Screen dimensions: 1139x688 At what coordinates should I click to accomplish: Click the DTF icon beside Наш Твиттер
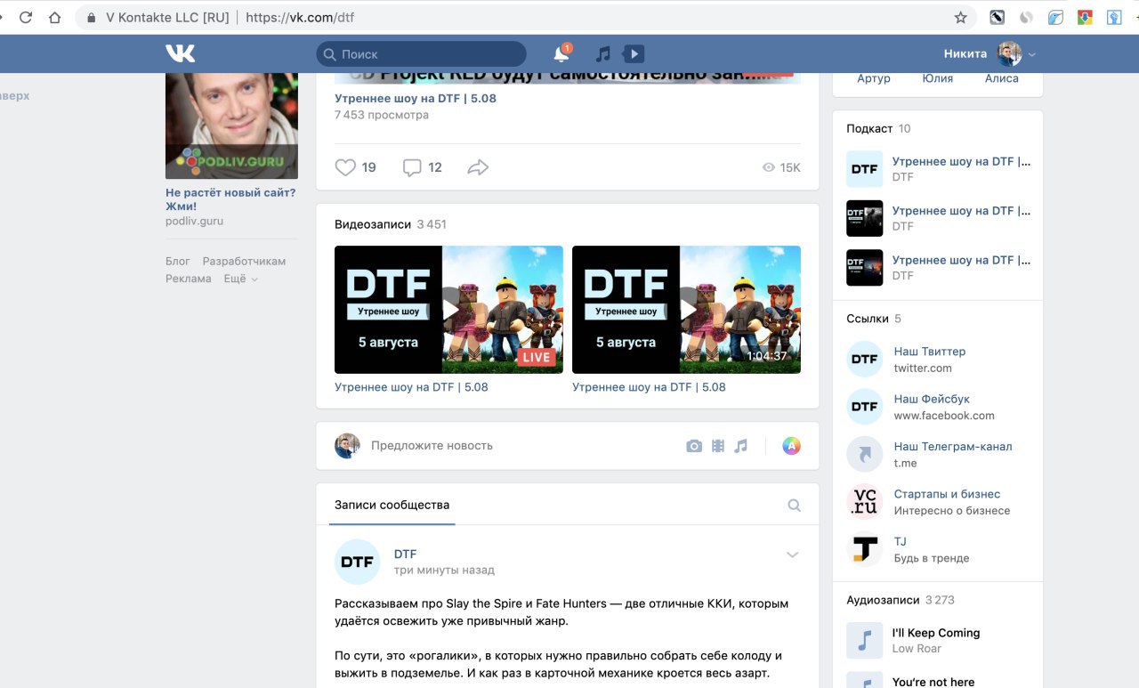864,359
